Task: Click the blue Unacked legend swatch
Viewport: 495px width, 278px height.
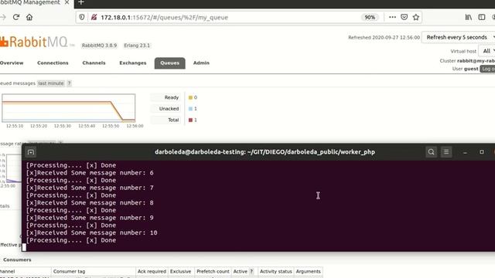Action: pyautogui.click(x=190, y=109)
